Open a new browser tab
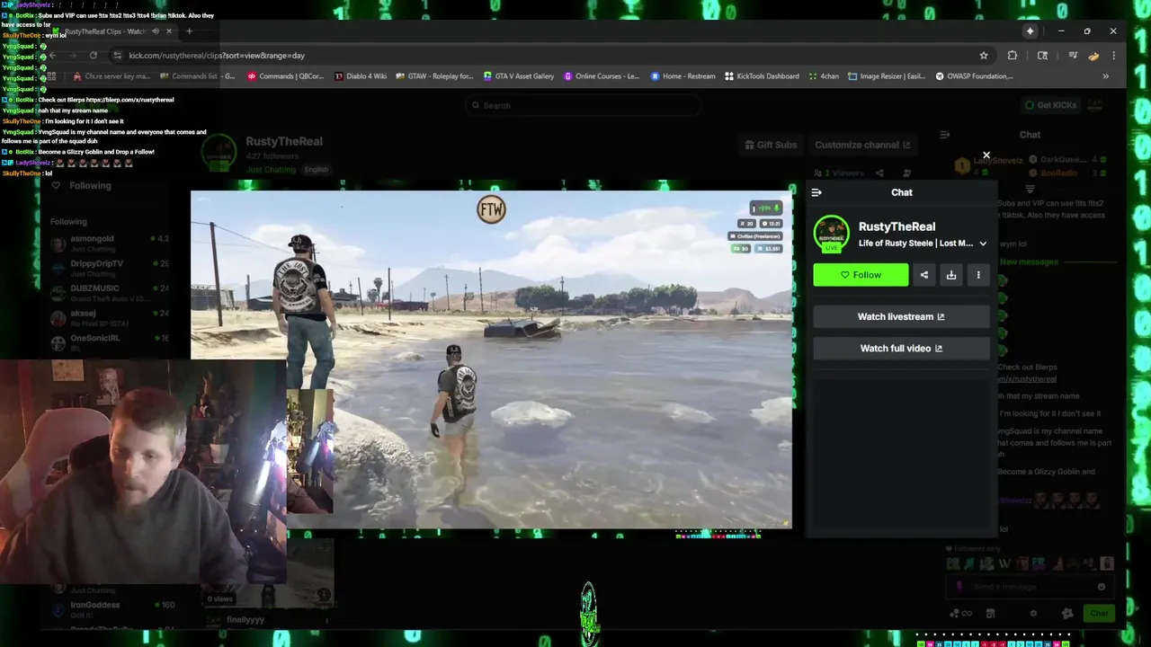The height and width of the screenshot is (647, 1151). pos(189,31)
